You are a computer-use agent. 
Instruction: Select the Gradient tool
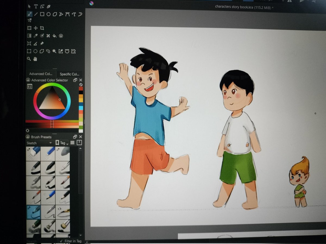[29, 36]
